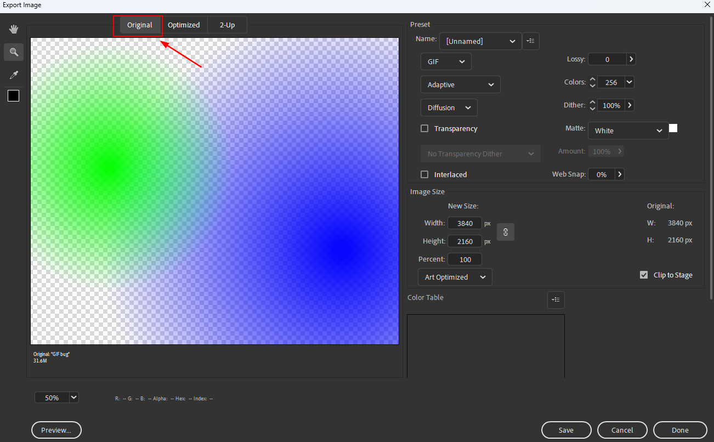Image resolution: width=714 pixels, height=442 pixels.
Task: Click the white Matte color swatch
Action: pos(673,128)
